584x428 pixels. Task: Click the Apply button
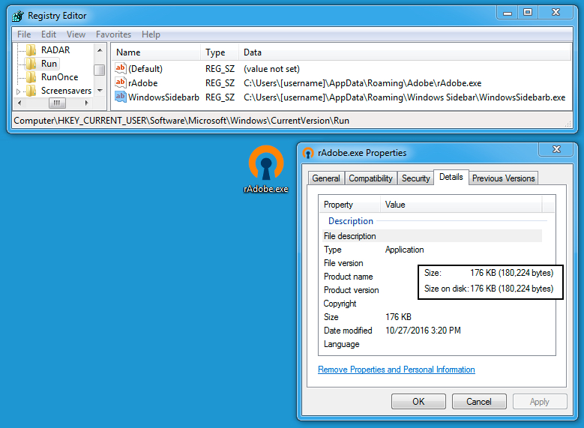[x=540, y=402]
